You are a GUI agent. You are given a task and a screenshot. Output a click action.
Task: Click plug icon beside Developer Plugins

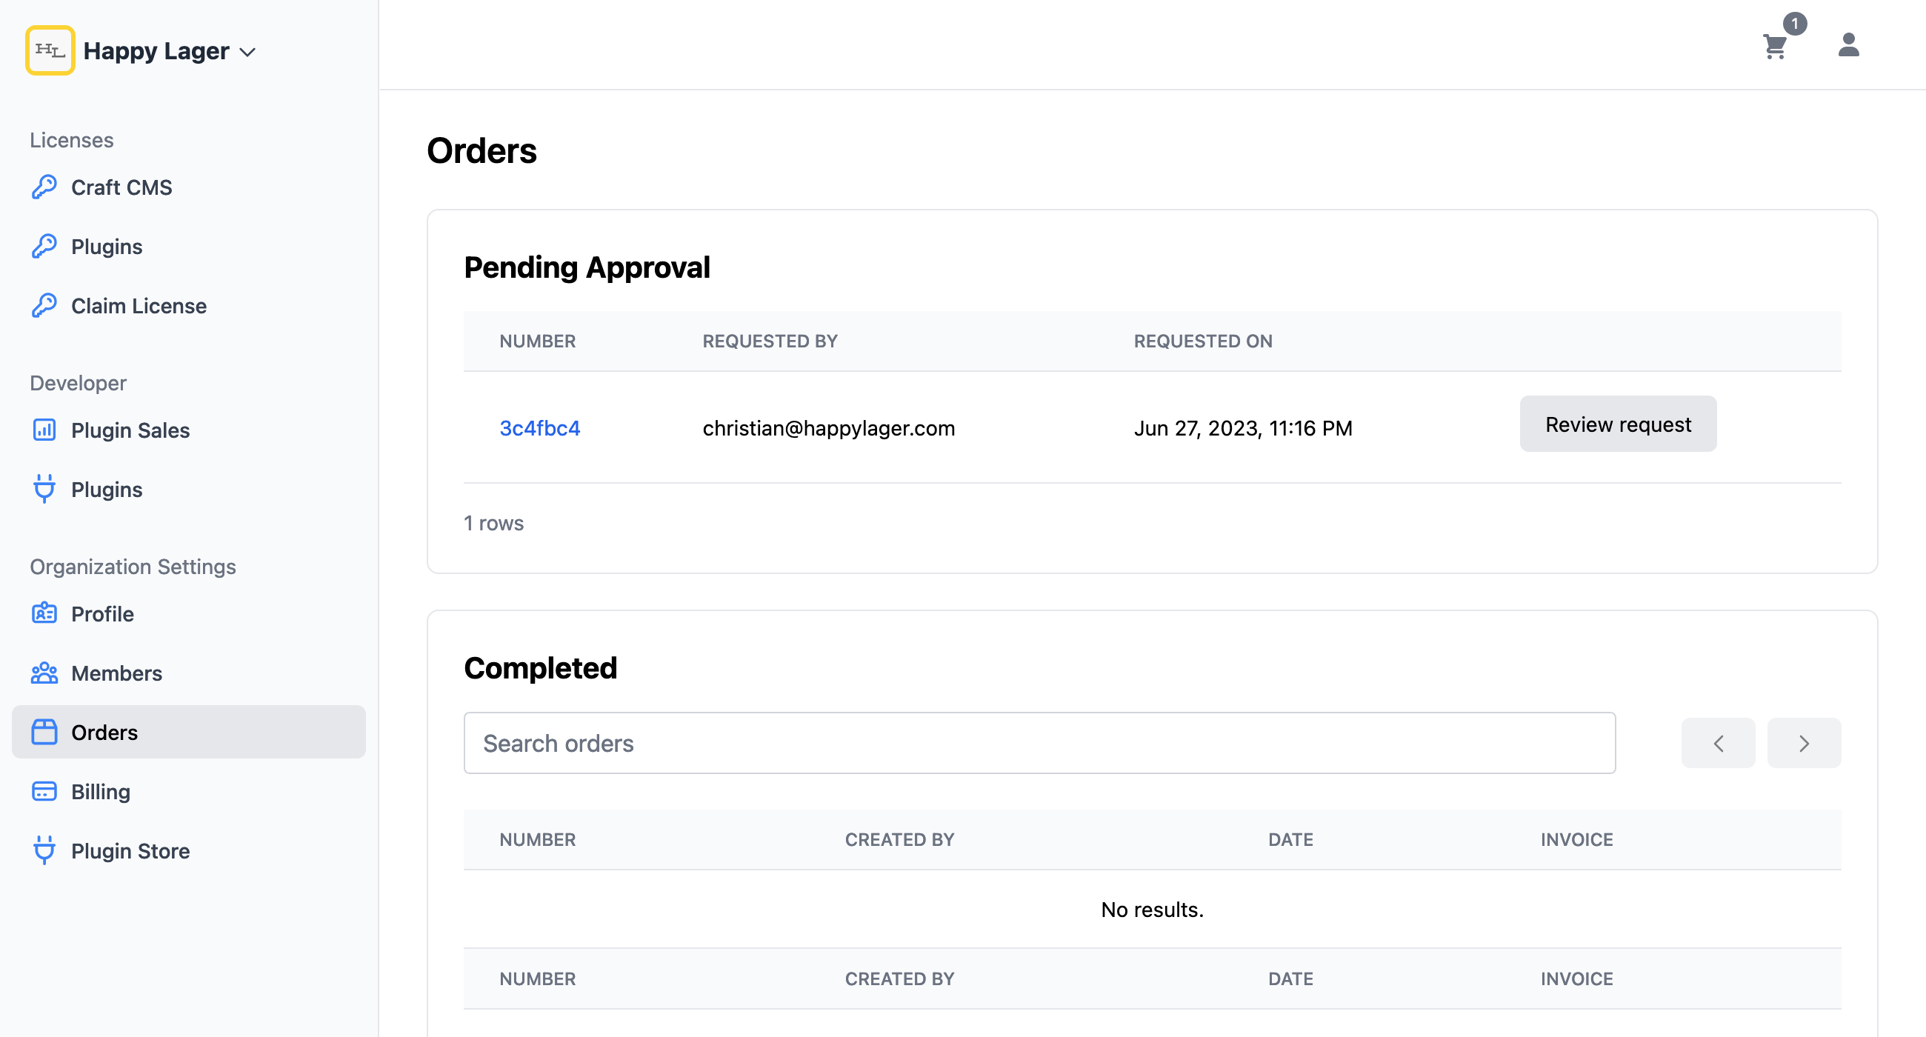(44, 489)
